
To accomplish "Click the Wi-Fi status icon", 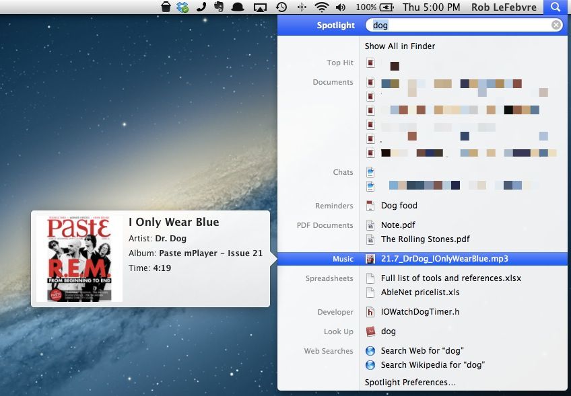I will 322,7.
